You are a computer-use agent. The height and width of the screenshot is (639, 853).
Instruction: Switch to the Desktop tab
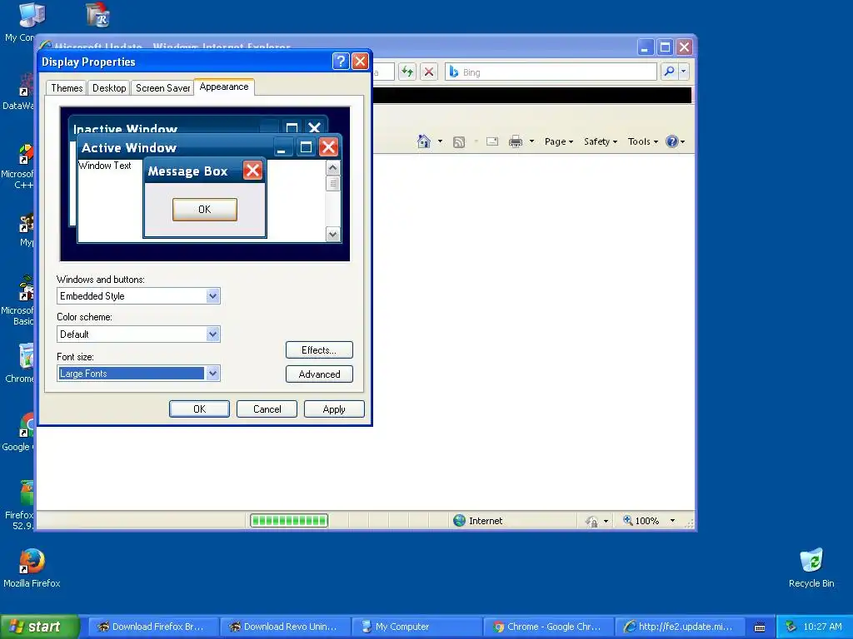109,88
